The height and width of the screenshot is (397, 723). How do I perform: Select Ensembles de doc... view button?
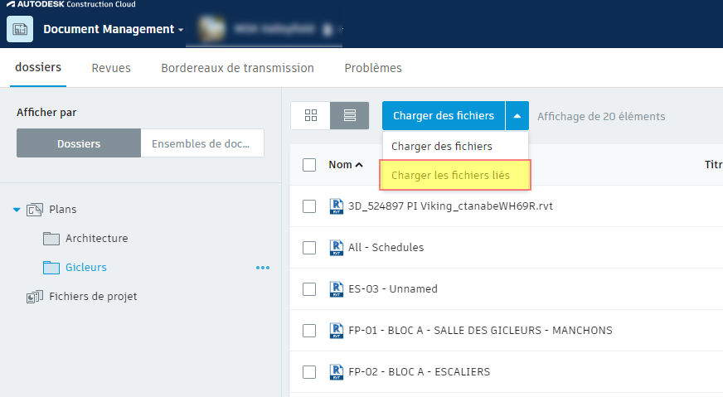(x=202, y=143)
